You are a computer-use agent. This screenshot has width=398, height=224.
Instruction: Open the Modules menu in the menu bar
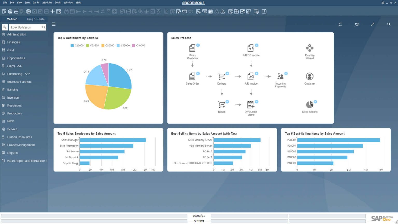click(x=47, y=3)
